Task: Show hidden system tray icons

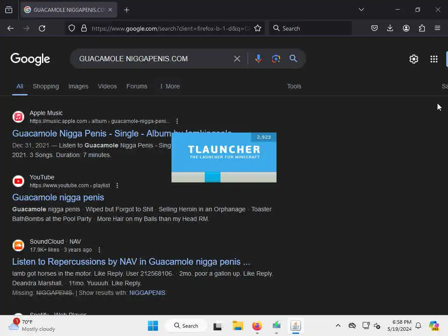Action: (x=338, y=325)
